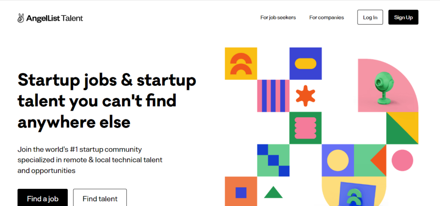The height and width of the screenshot is (206, 440).
Task: Click the blue tile with yellow pill
Action: 306,64
